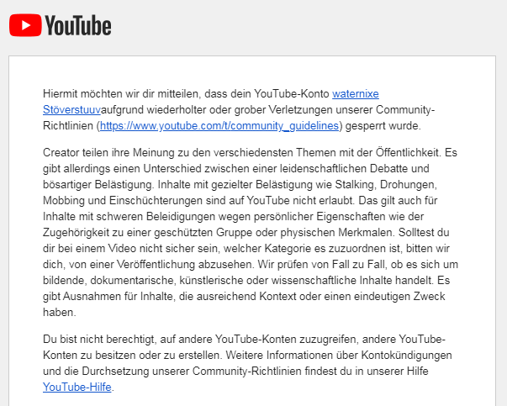Click the YouTube wordmark text in the logo
The image size is (507, 406).
[x=78, y=25]
